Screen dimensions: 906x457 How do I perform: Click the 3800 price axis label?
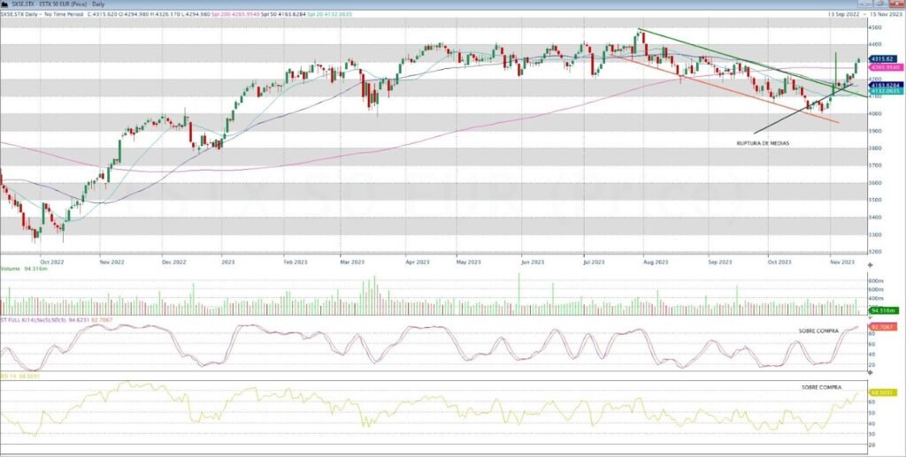click(x=875, y=149)
